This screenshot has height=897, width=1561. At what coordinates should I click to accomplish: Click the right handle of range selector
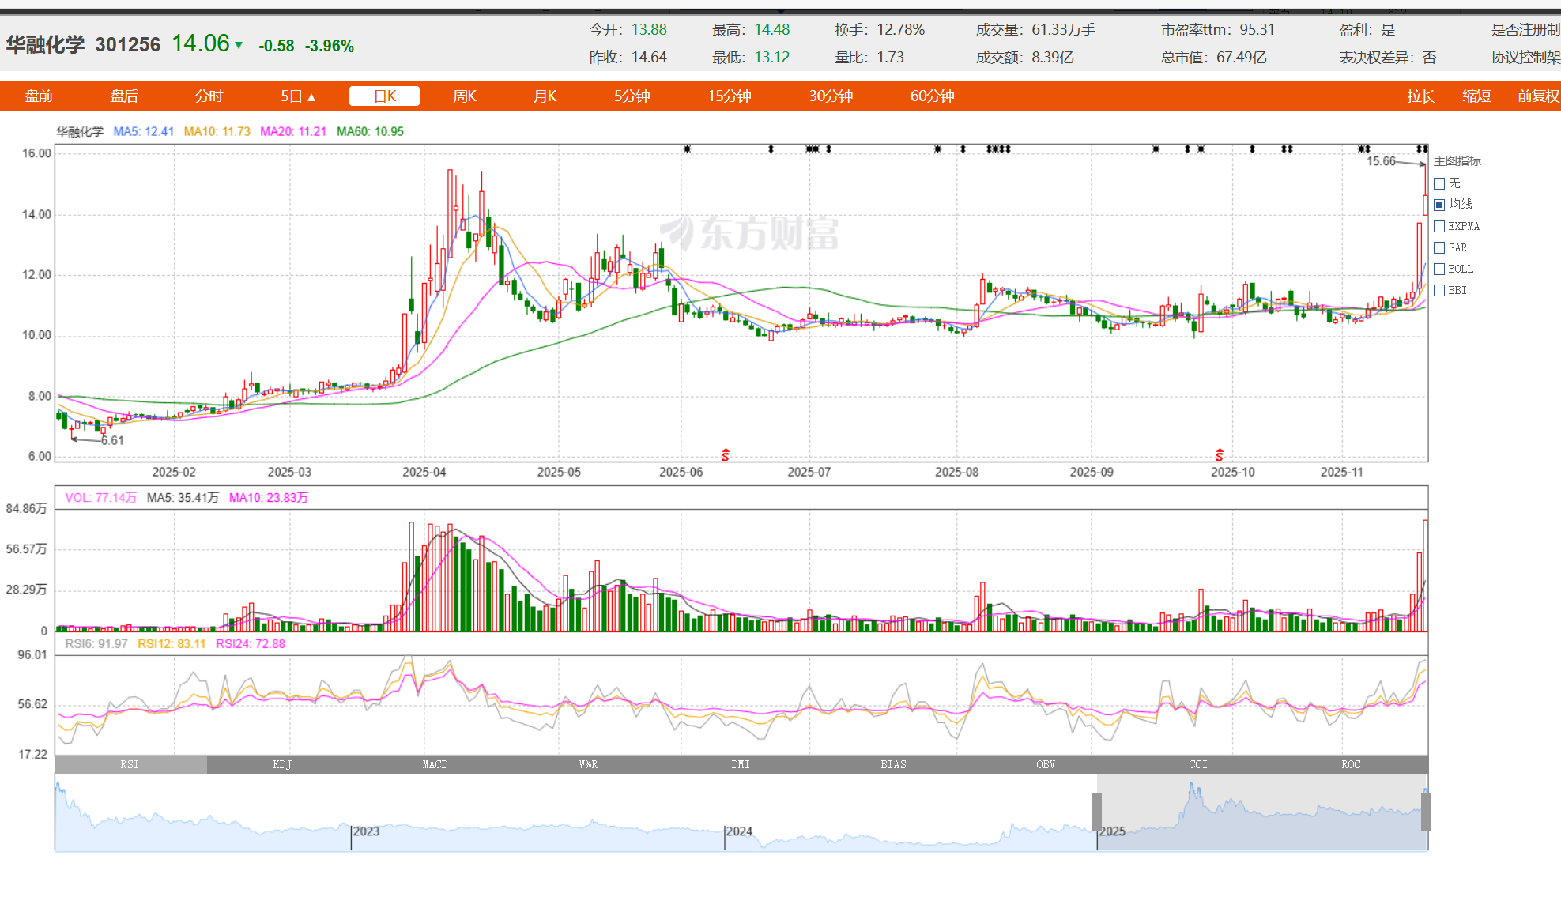tap(1425, 812)
